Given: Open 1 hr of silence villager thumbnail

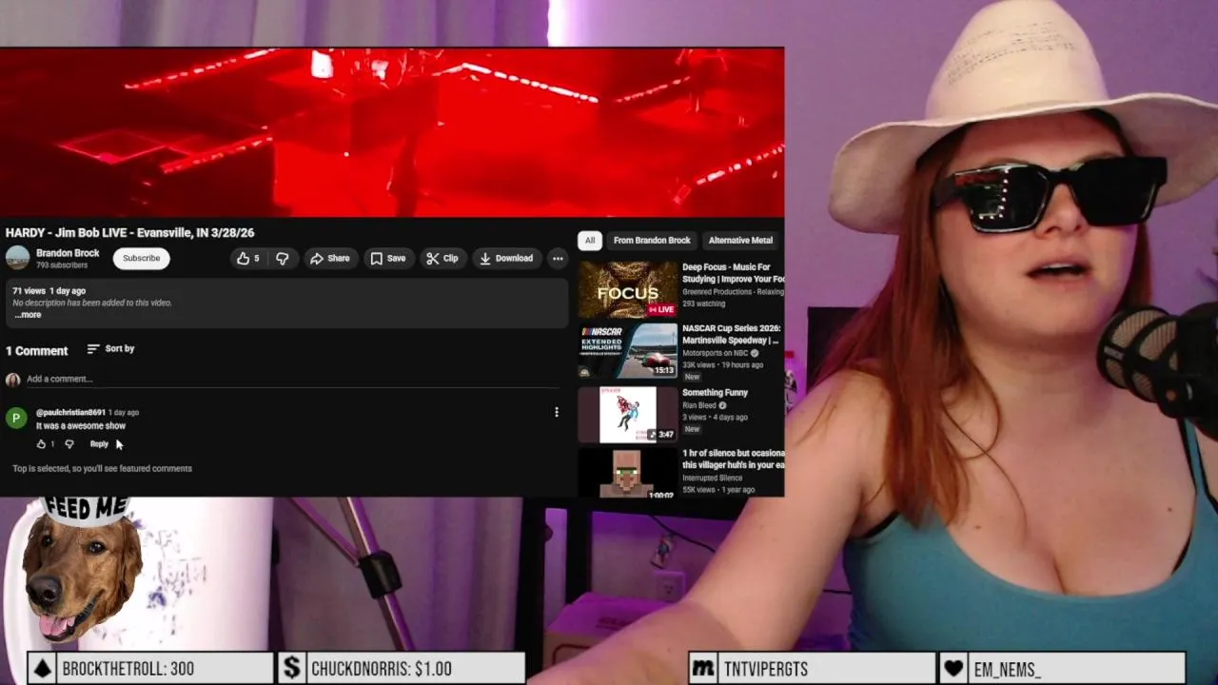Looking at the screenshot, I should pyautogui.click(x=628, y=473).
